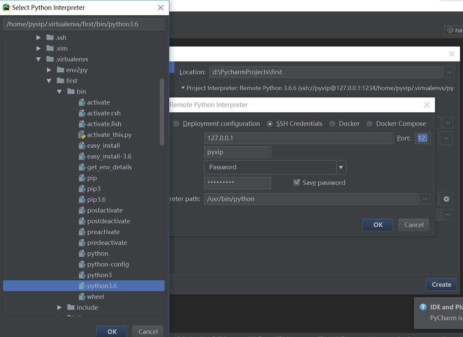Select the Docker radio button

(x=332, y=124)
